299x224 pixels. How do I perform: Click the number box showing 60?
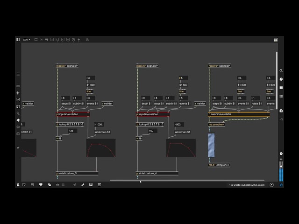click(153, 131)
